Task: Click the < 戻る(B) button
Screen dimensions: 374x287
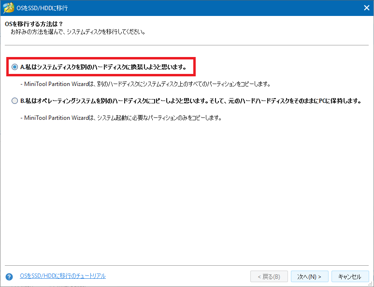Action: point(269,276)
